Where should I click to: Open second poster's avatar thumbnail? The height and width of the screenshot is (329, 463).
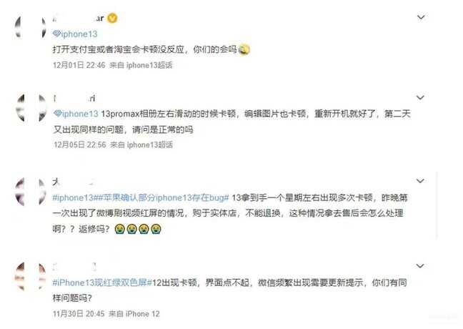pos(31,108)
